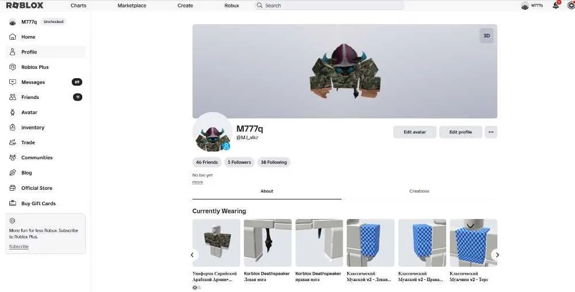The image size is (575, 292).
Task: Open the blue checkered right arm thumbnail
Action: pyautogui.click(x=422, y=243)
